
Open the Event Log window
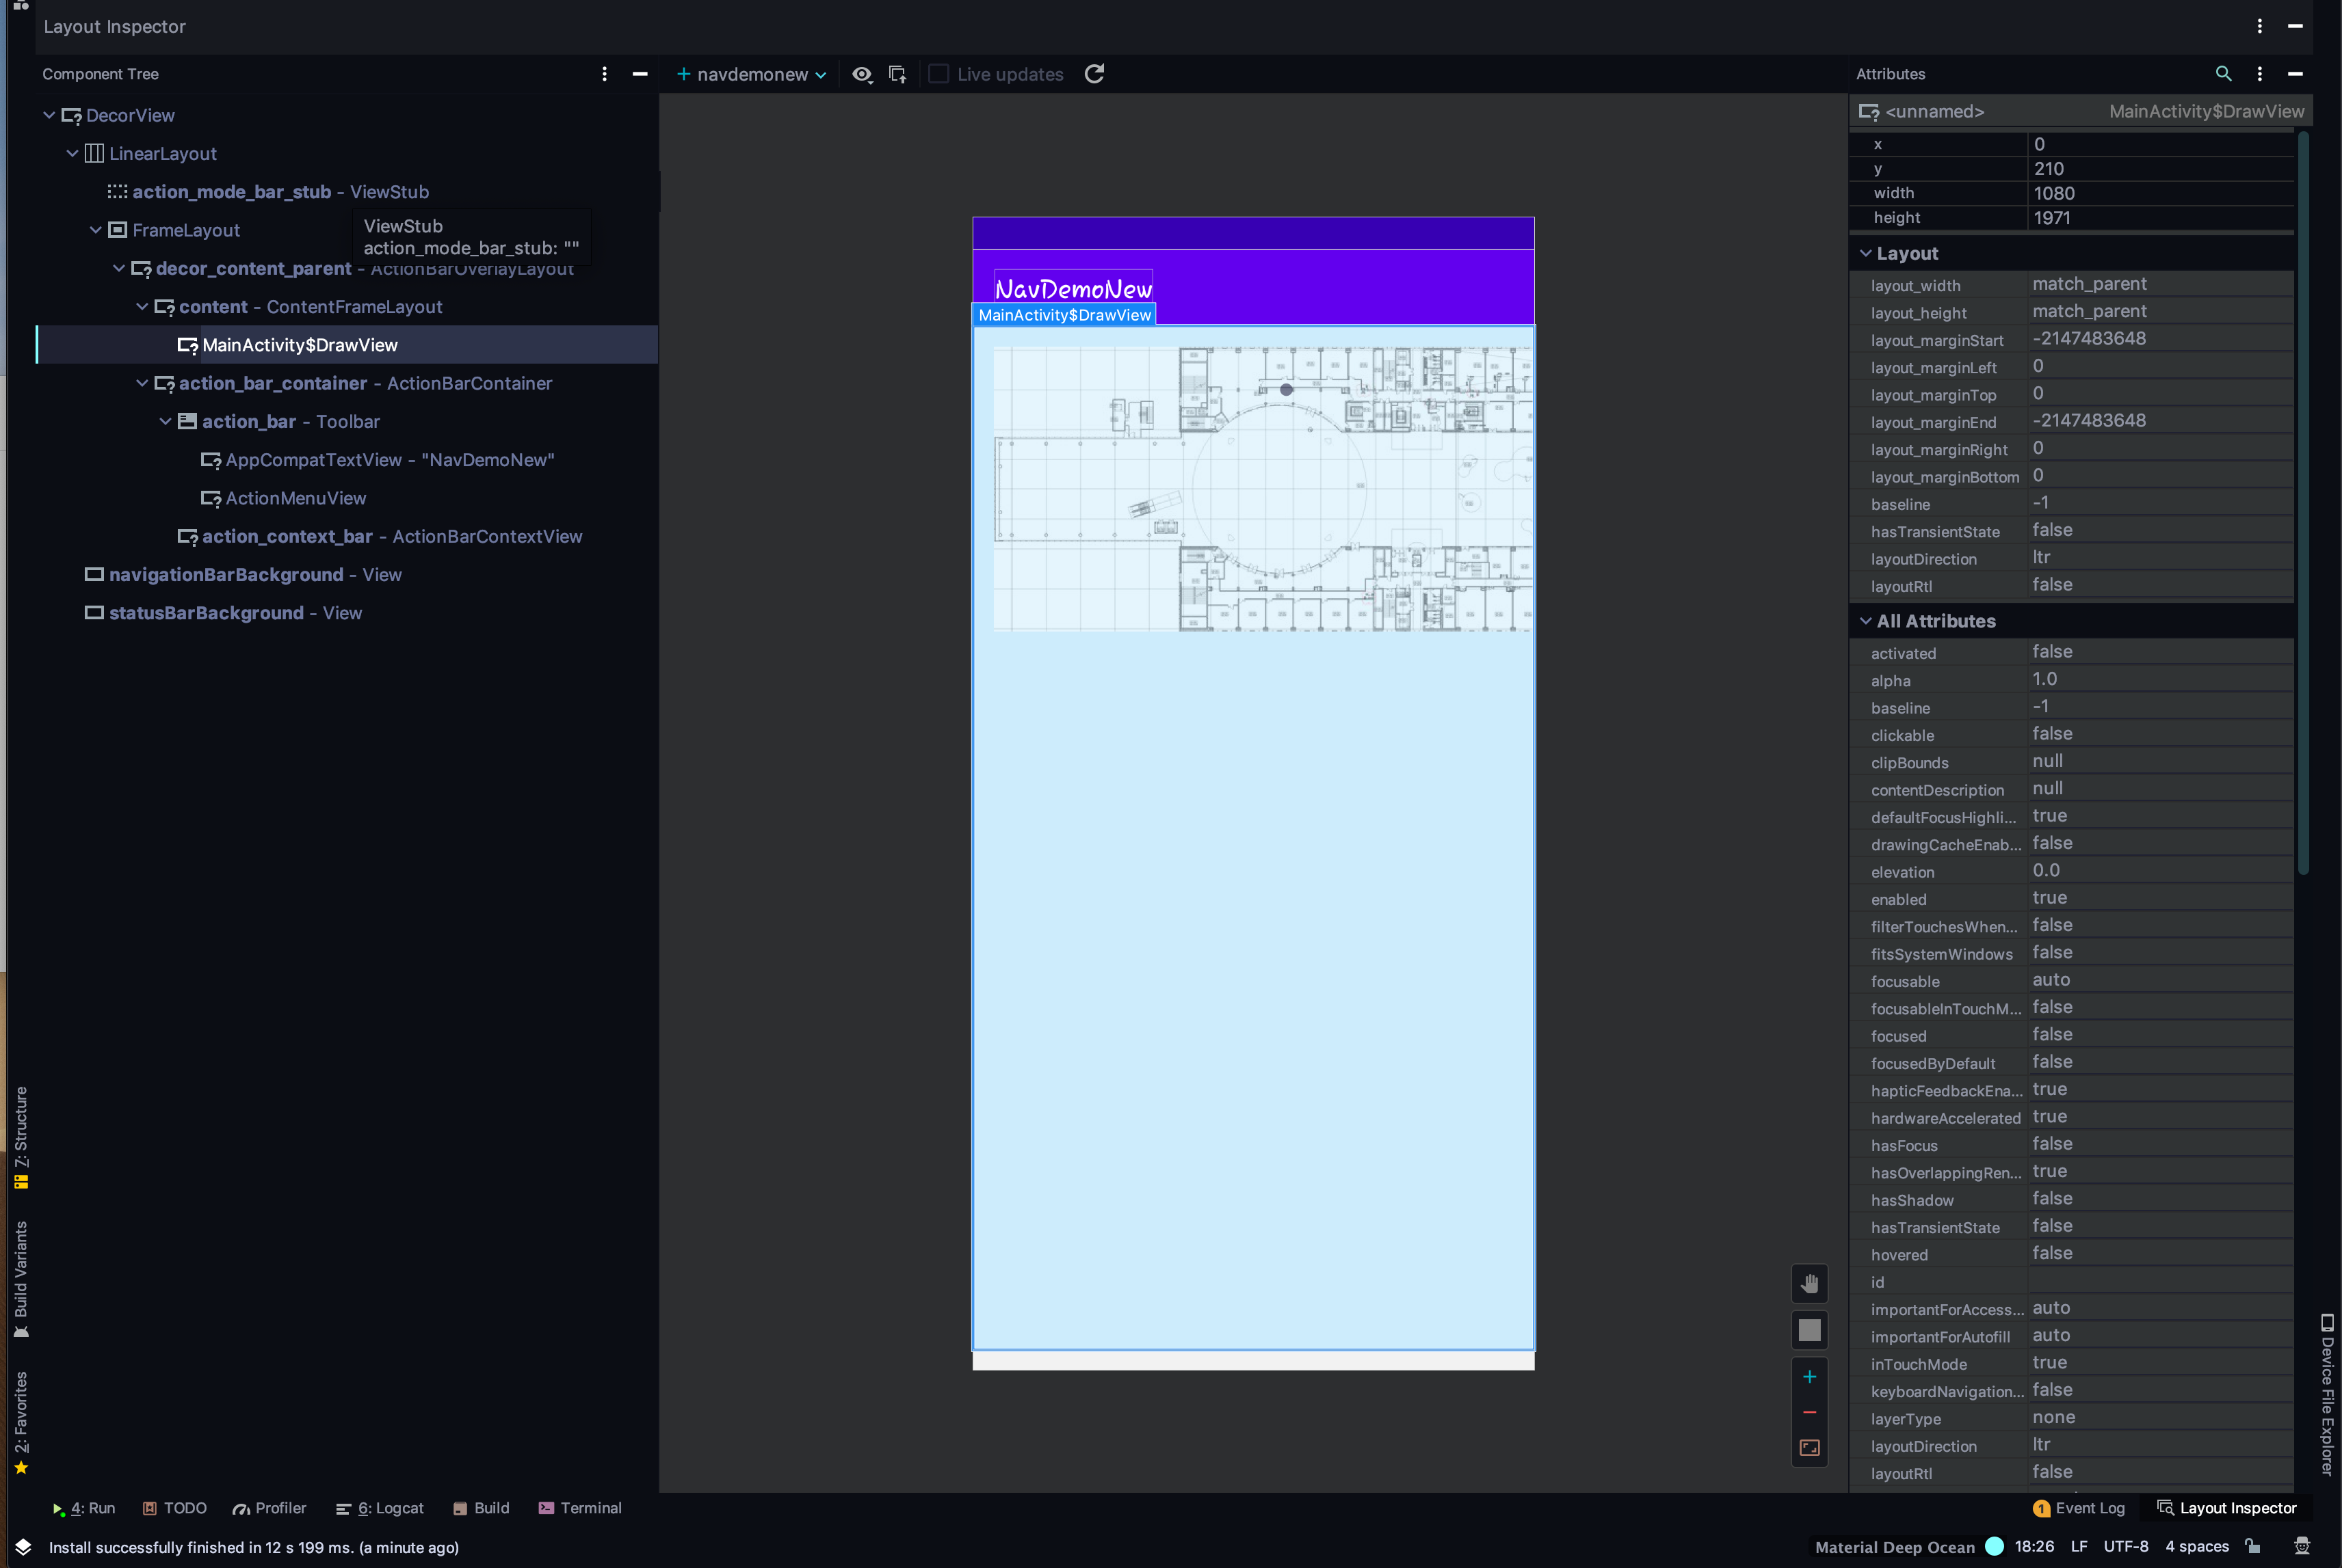click(2079, 1508)
